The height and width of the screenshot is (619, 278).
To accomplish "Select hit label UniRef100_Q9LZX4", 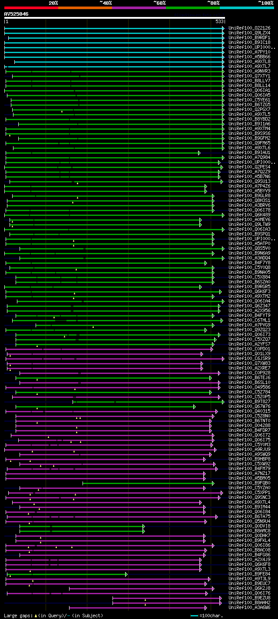I will 249,33.
